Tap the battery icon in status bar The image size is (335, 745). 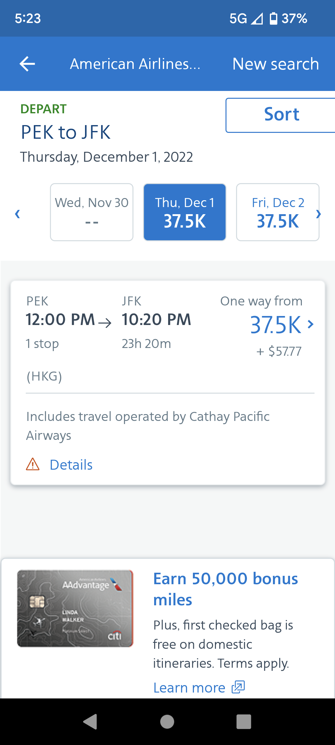click(273, 19)
